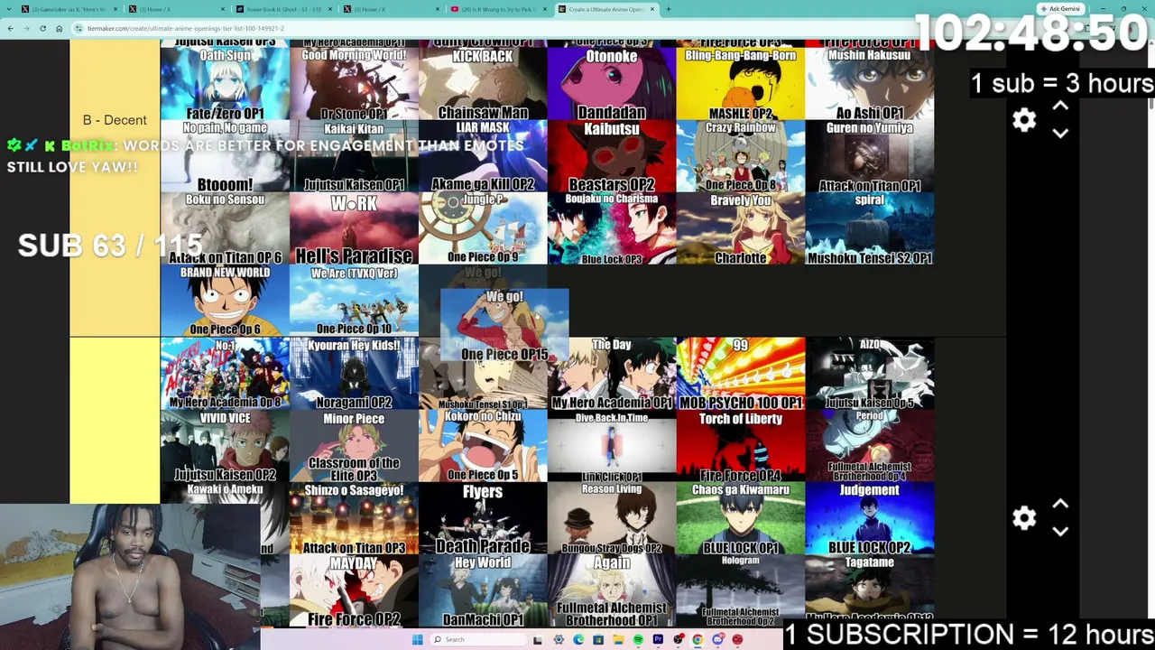Select the Fire Force OP4 Torch of Liberty thumbnail
The height and width of the screenshot is (650, 1155).
click(741, 447)
